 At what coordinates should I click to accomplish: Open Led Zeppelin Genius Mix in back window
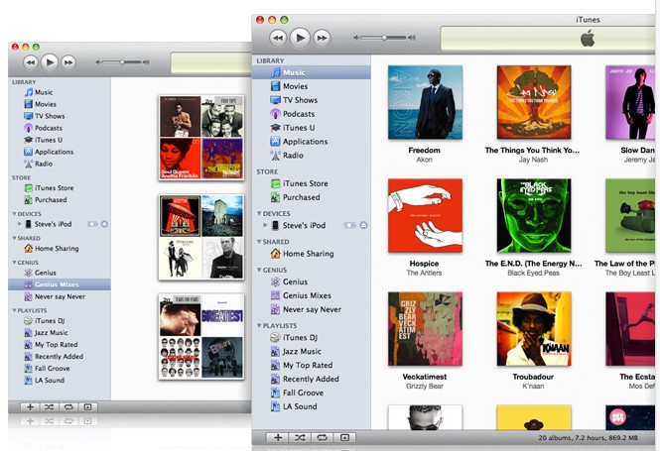[201, 237]
